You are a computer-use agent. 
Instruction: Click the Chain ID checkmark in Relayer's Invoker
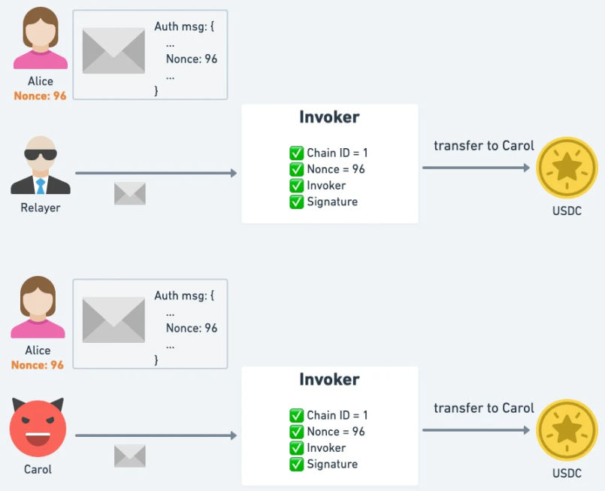click(x=296, y=153)
